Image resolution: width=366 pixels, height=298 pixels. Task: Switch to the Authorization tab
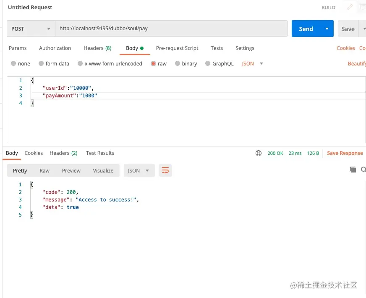55,48
